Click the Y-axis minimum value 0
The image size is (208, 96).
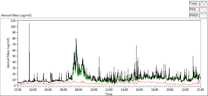[15, 86]
